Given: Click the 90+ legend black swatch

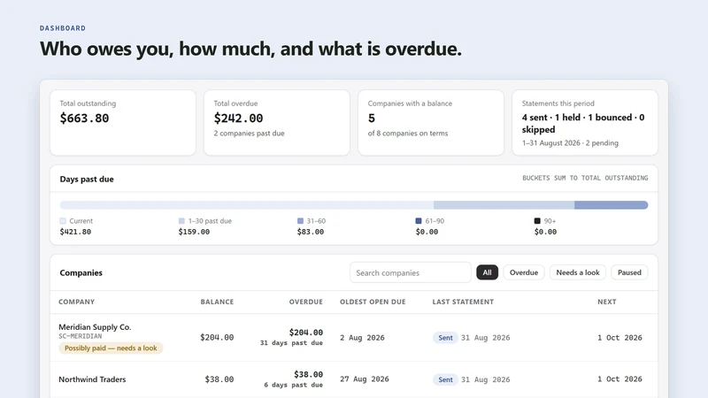Looking at the screenshot, I should [537, 221].
